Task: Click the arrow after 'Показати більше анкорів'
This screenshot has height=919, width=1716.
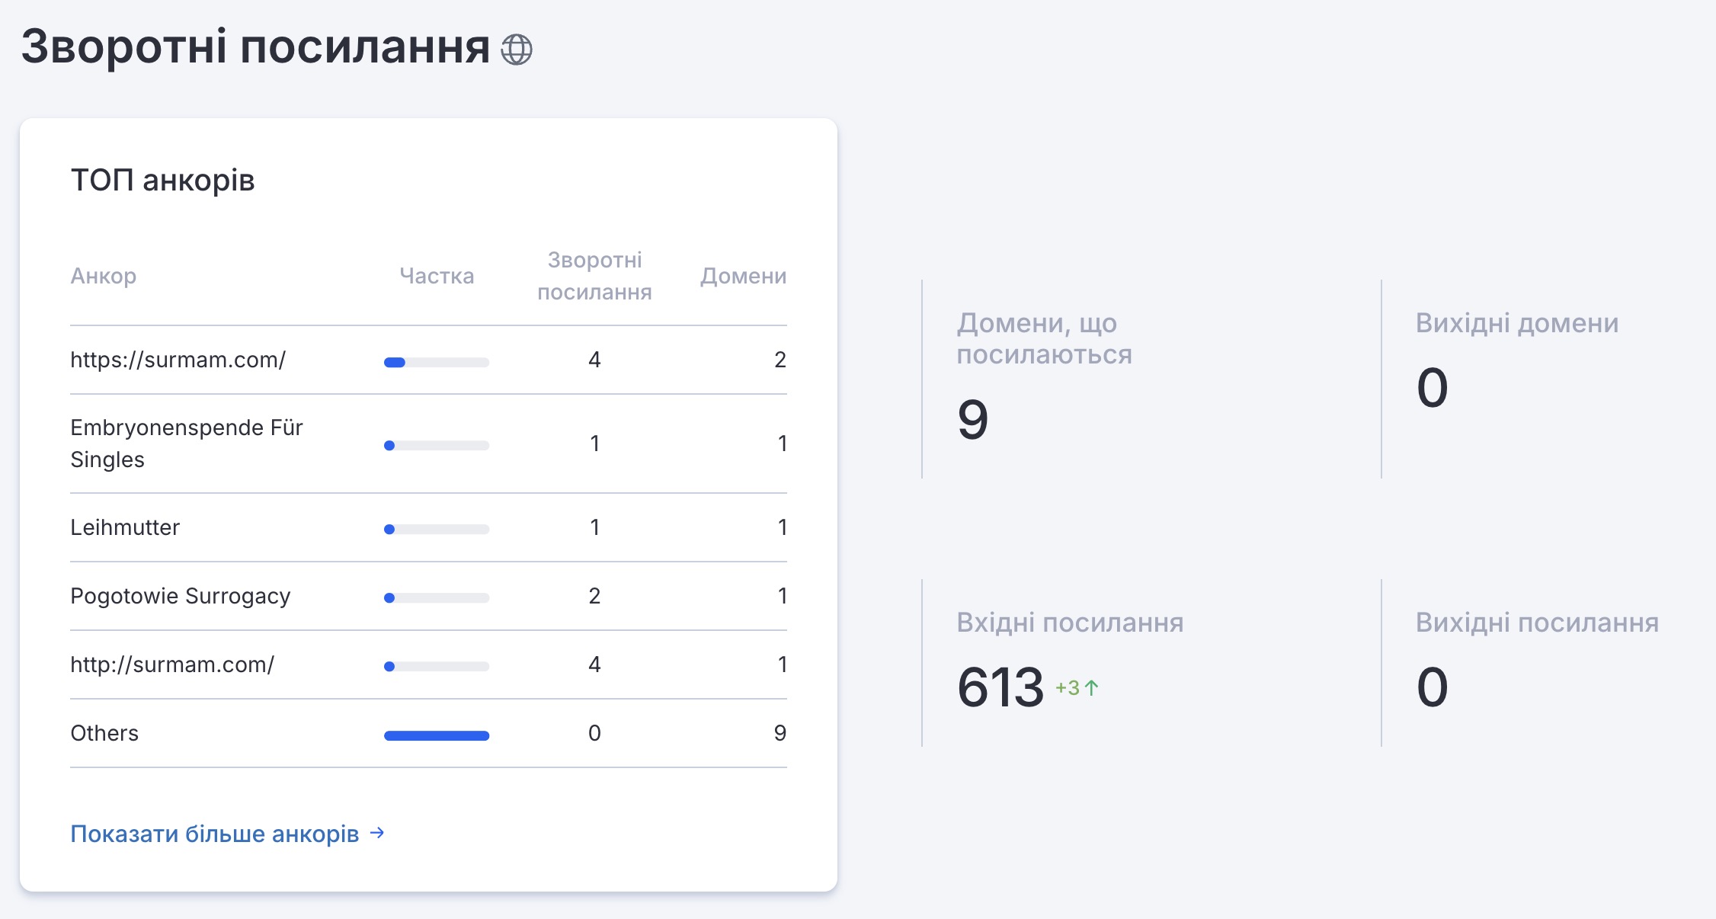Action: tap(377, 833)
